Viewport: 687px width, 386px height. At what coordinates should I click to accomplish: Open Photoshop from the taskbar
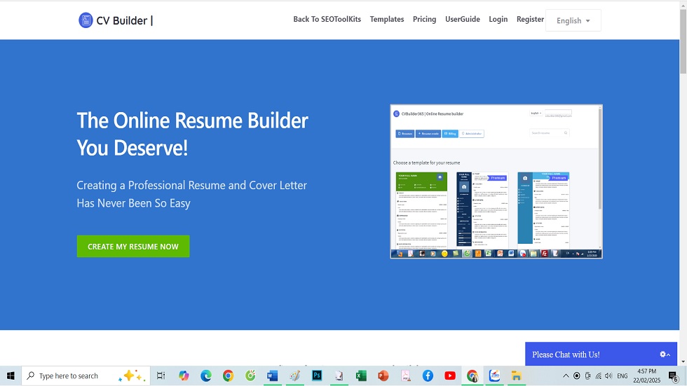coord(317,376)
